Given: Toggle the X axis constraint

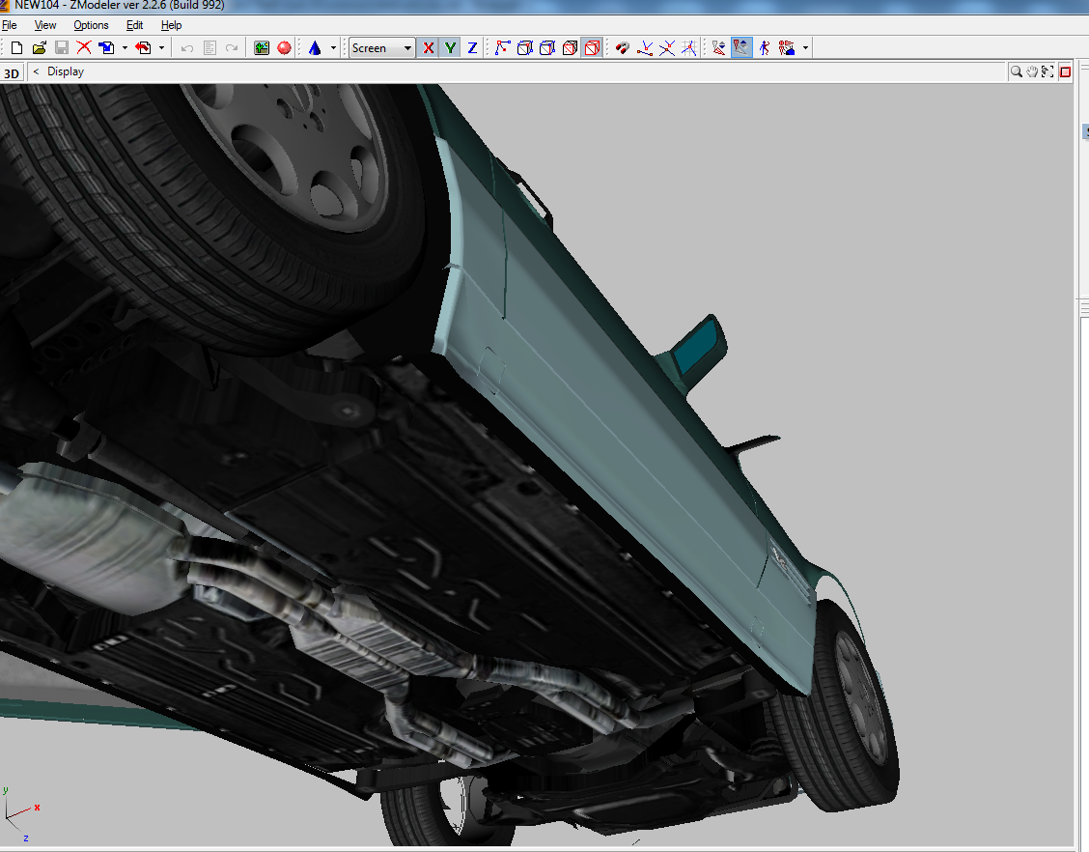Looking at the screenshot, I should (428, 46).
